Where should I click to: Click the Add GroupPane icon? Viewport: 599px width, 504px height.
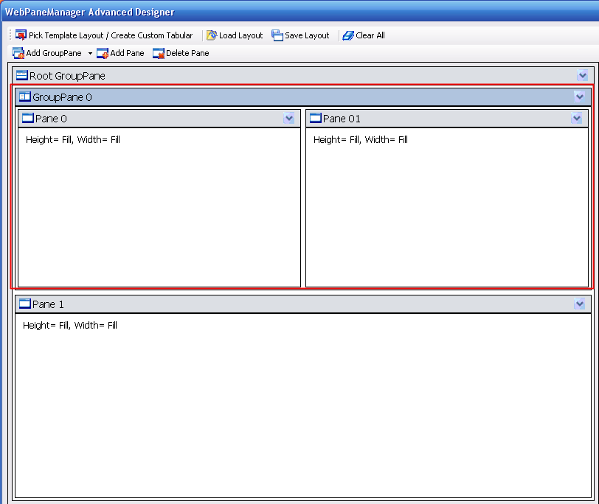18,53
